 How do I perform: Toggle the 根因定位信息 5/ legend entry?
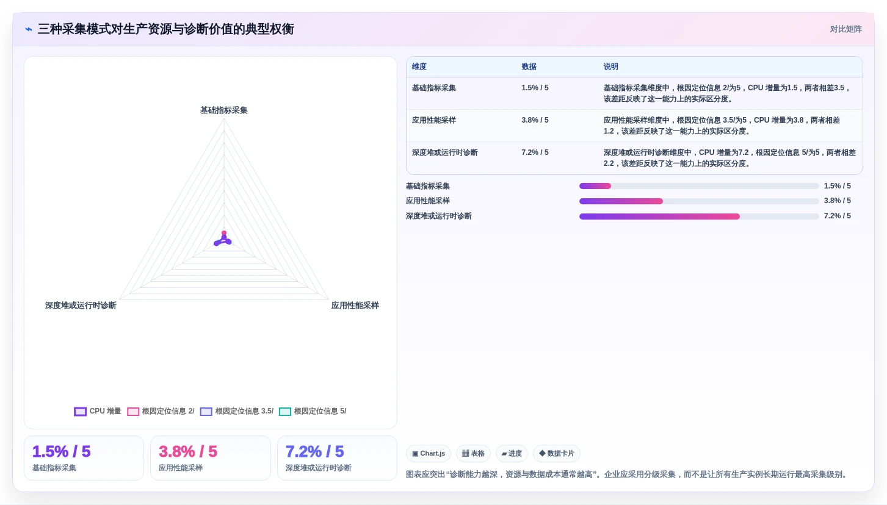[x=313, y=412]
